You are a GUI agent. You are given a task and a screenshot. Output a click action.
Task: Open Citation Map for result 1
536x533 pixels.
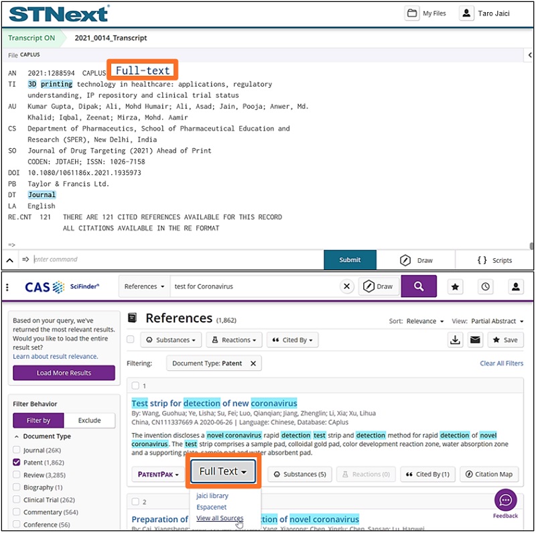[x=489, y=474]
